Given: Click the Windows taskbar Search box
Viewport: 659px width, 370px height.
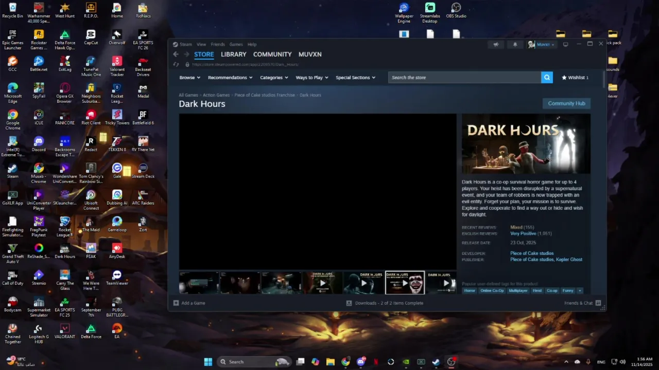Looking at the screenshot, I should pyautogui.click(x=254, y=362).
